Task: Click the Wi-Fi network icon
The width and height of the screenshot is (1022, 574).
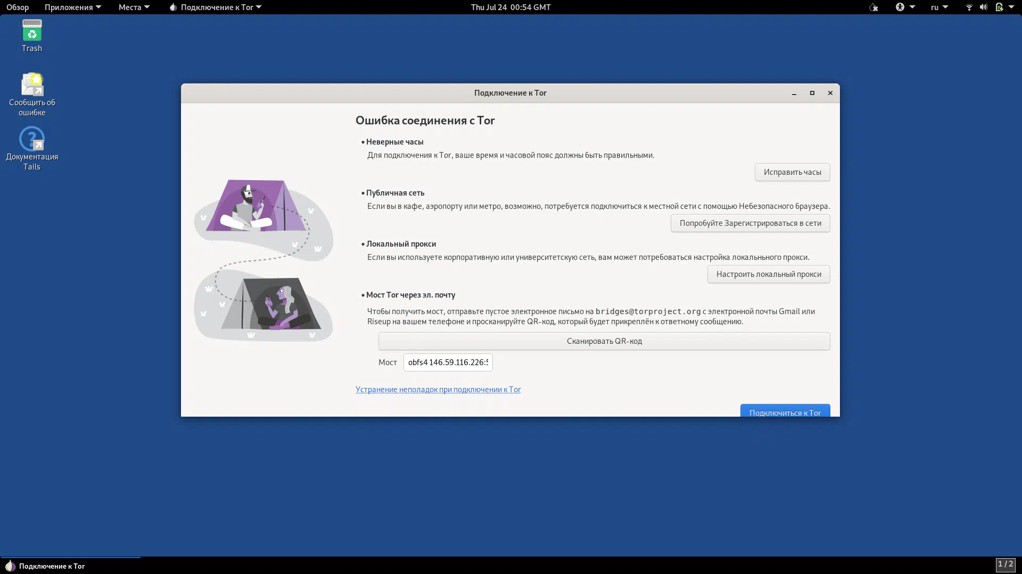Action: pyautogui.click(x=969, y=7)
